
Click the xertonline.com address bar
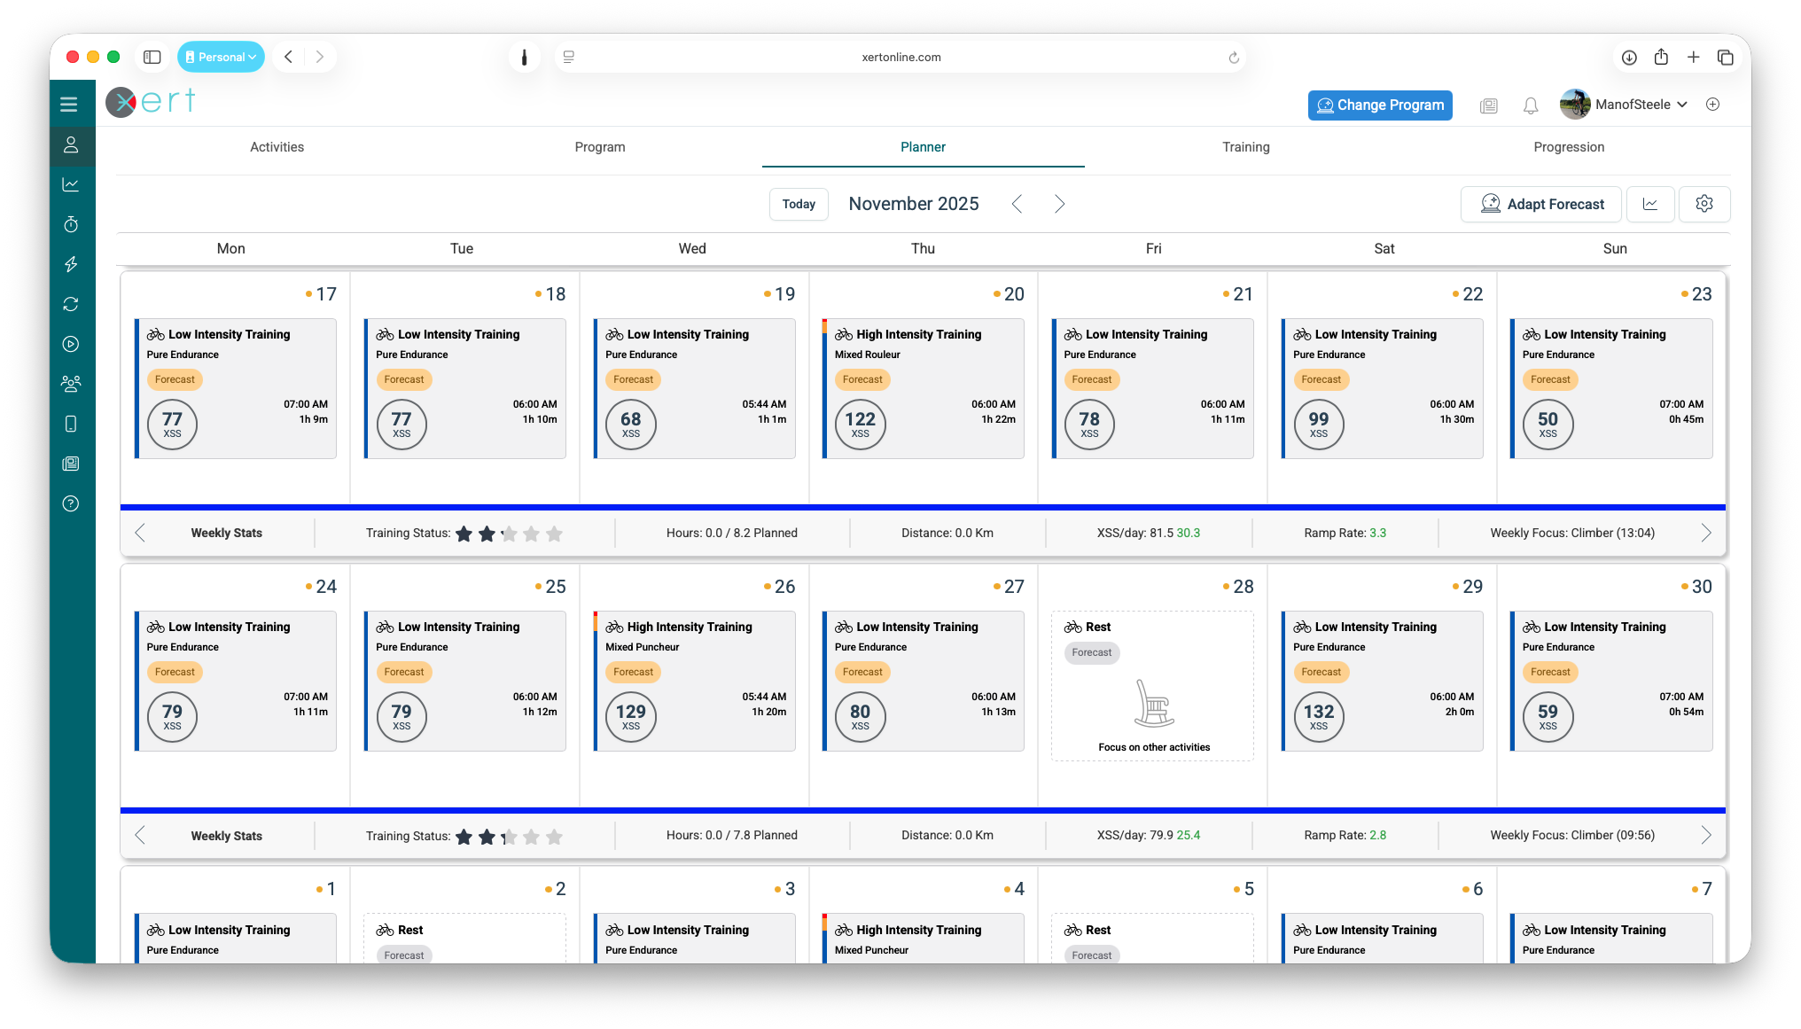coord(900,57)
